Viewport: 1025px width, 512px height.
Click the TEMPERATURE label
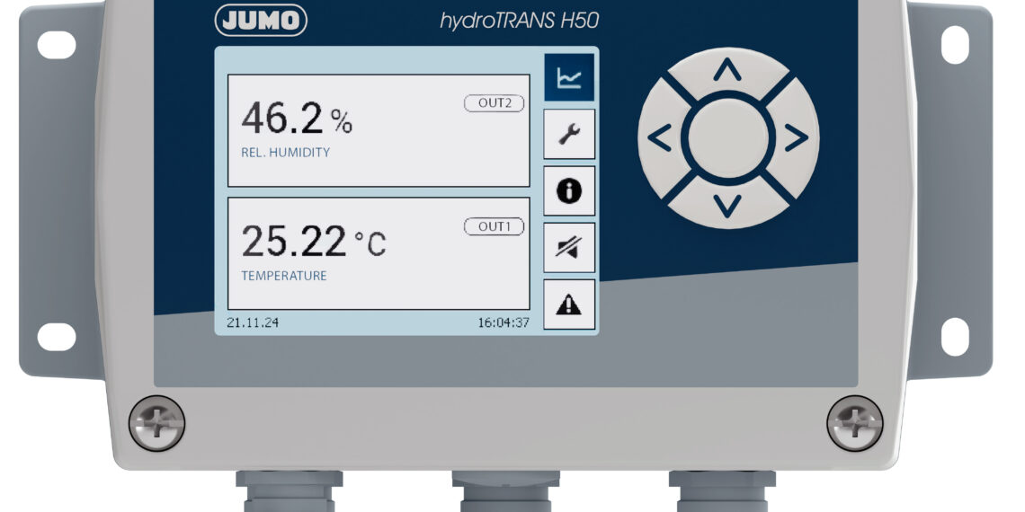tap(284, 276)
